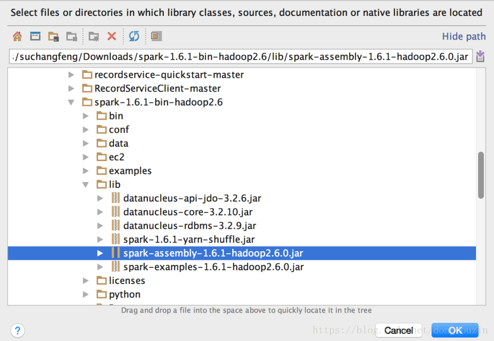Expand the bin folder
Viewport: 494px width, 341px height.
85,116
